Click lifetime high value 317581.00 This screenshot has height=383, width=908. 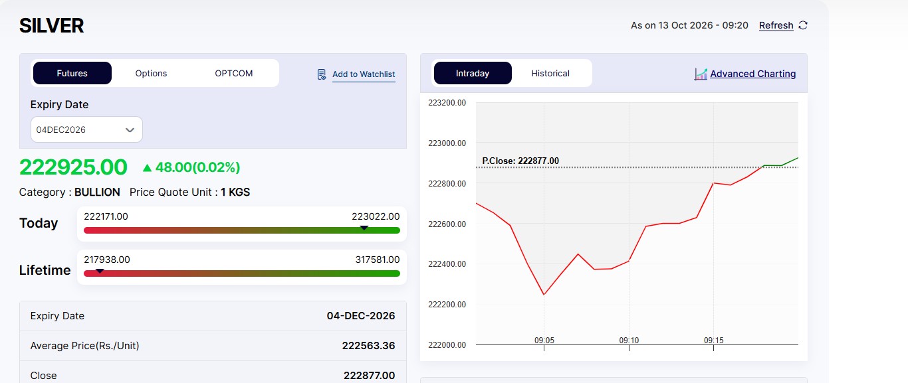point(378,260)
